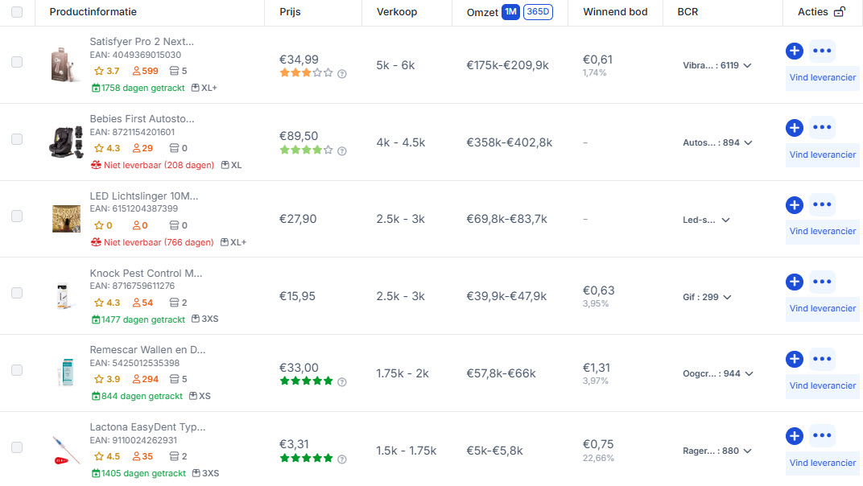Open the Knock Pest Control product thumbnail
This screenshot has height=486, width=863.
click(64, 296)
